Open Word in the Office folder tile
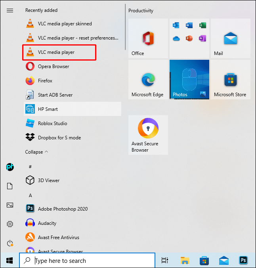 (189, 25)
